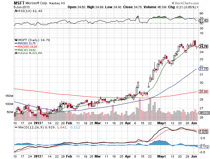The image size is (210, 159).
Task: Click the 50M volume axis label
Action: pos(10,112)
